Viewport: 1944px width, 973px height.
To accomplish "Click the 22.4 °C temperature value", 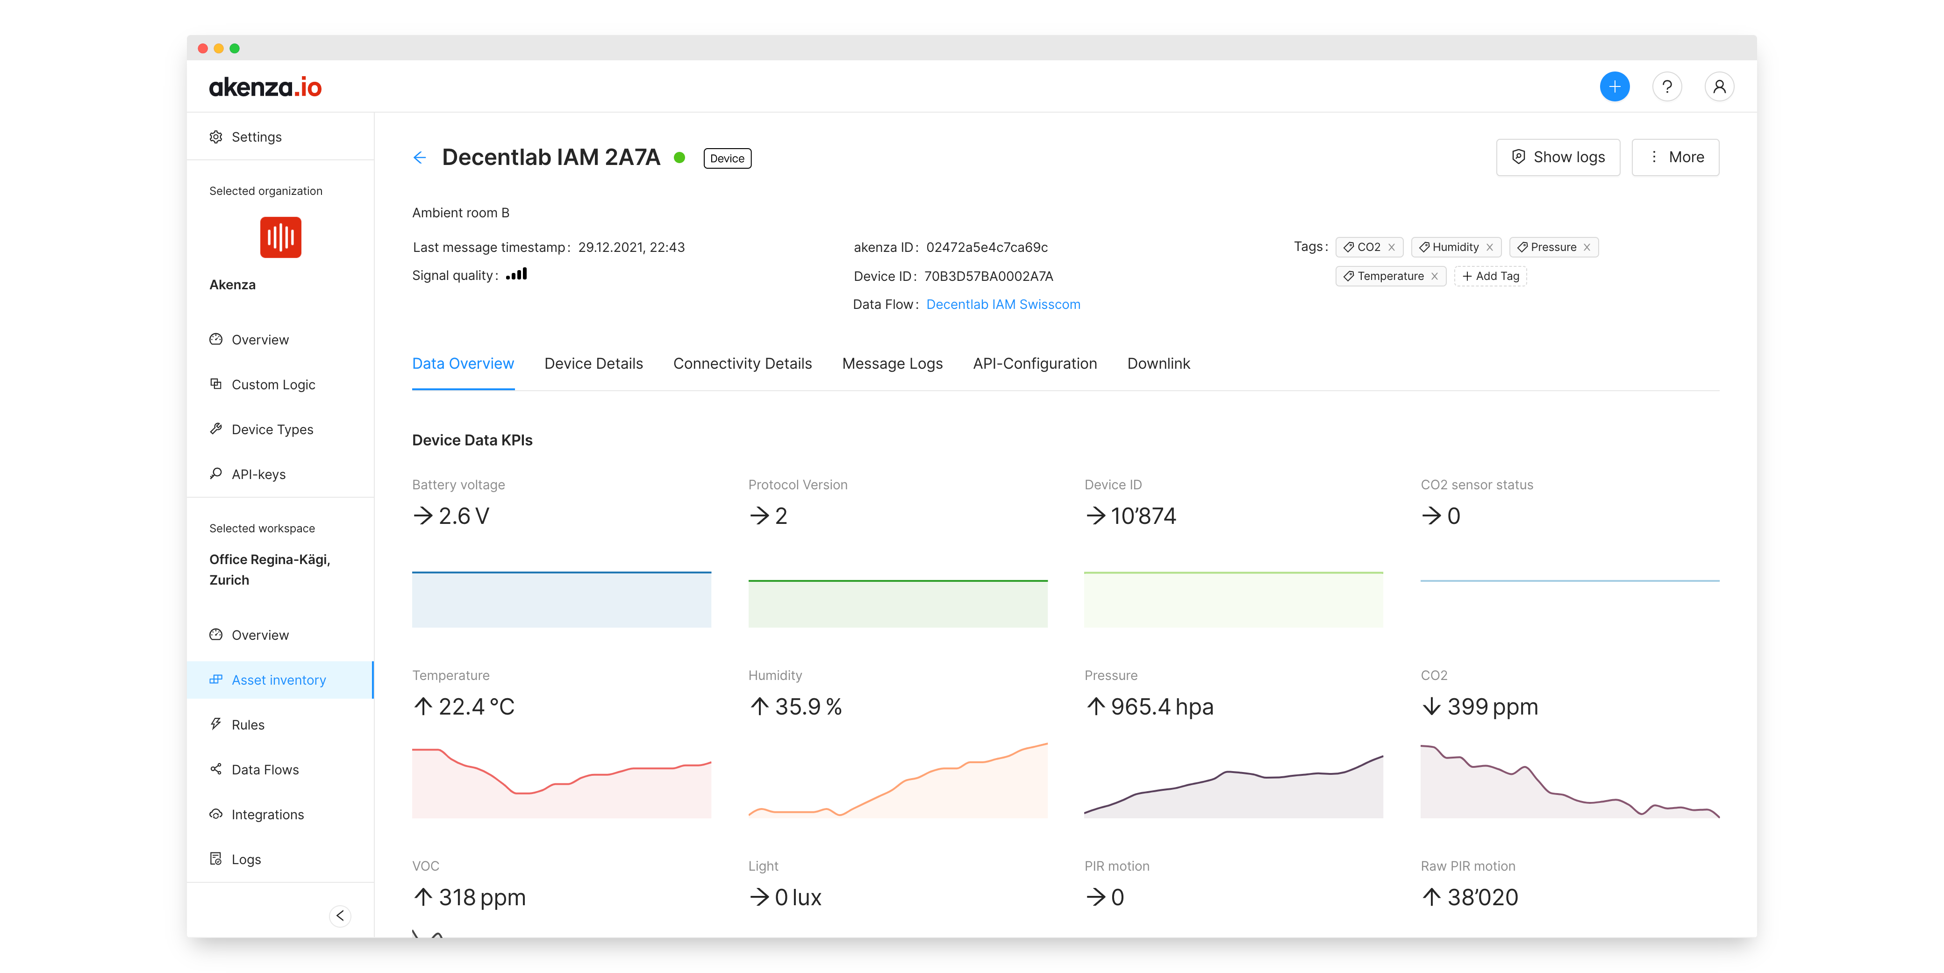I will point(476,707).
